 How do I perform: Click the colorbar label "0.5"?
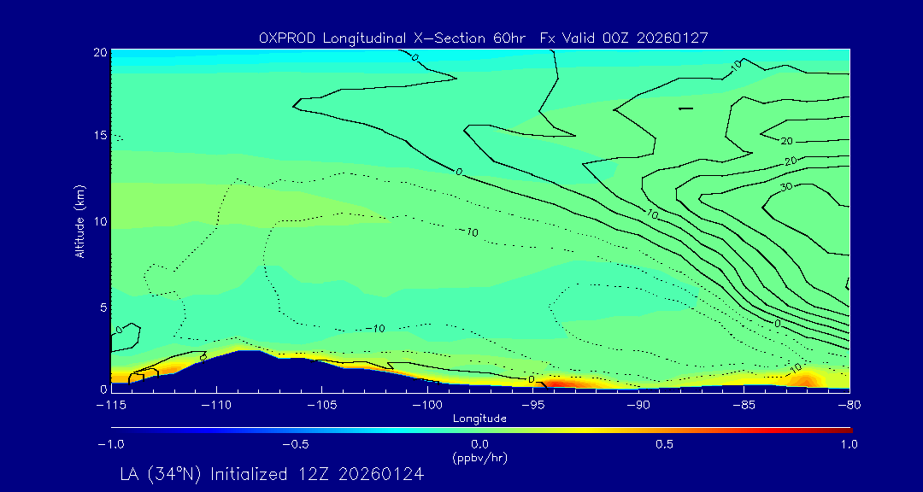click(x=665, y=444)
